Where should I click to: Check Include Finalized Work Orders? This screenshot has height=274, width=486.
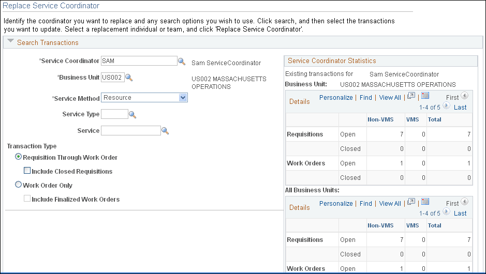pos(27,199)
